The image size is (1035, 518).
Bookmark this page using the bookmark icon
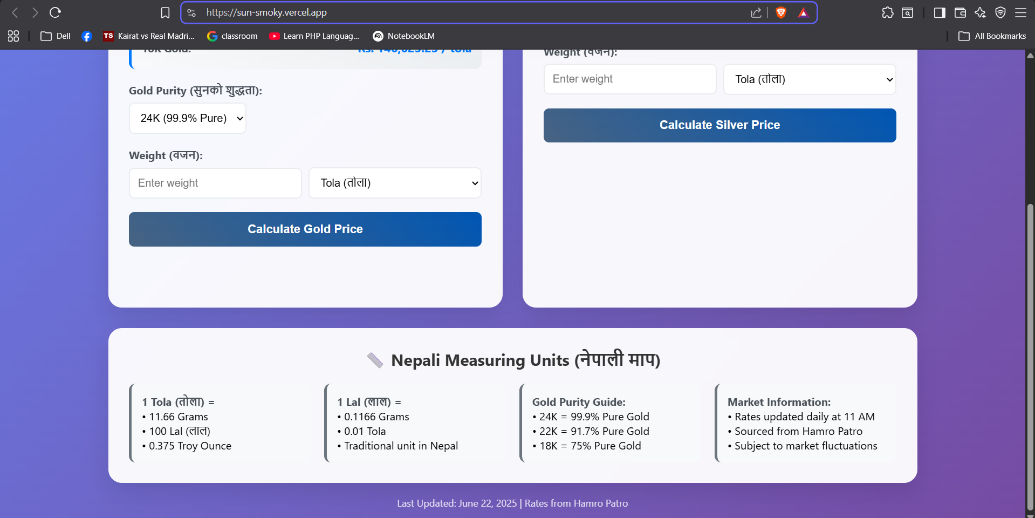pyautogui.click(x=165, y=12)
